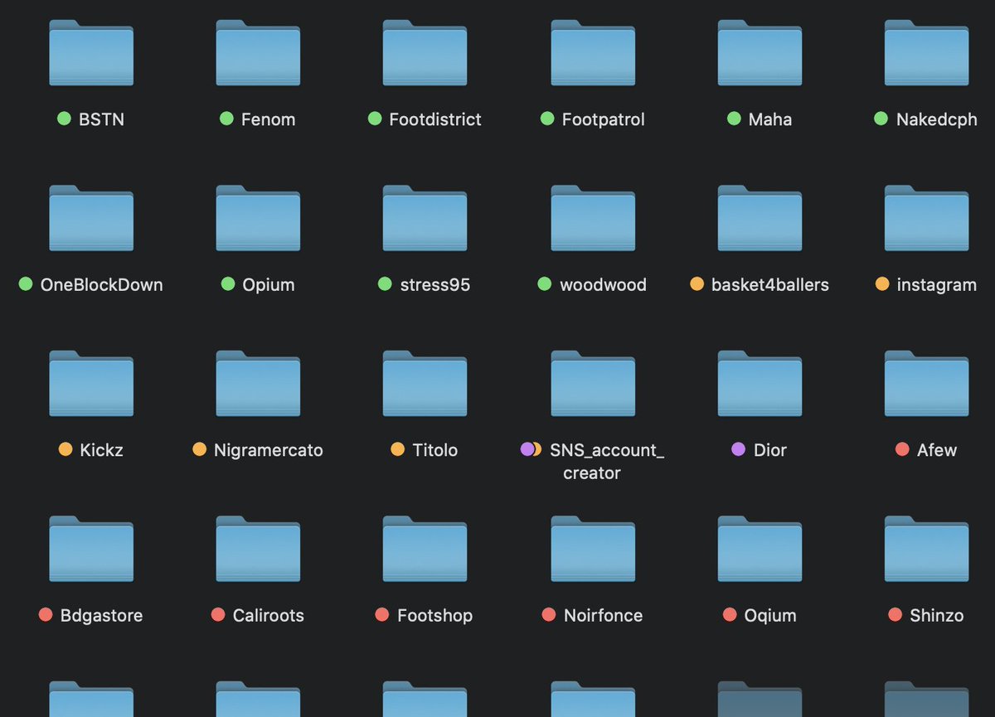
Task: Click the SNS_account_creator name label
Action: click(x=607, y=462)
